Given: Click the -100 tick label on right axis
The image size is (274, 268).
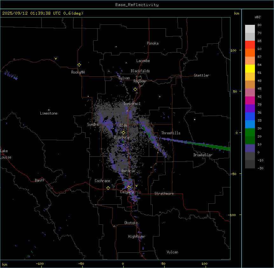Looking at the screenshot, I should coord(232,215).
